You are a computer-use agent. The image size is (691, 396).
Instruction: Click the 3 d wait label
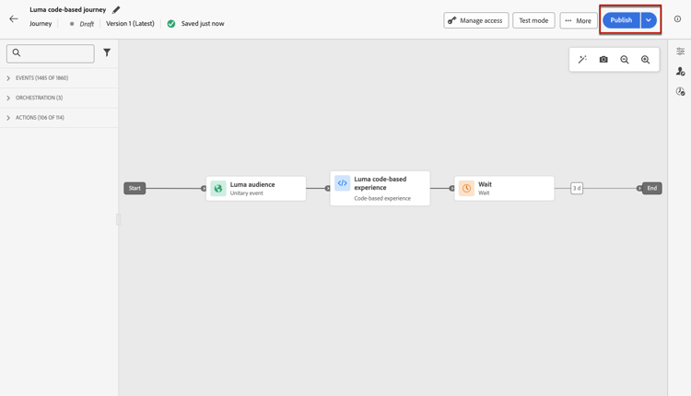(x=577, y=188)
